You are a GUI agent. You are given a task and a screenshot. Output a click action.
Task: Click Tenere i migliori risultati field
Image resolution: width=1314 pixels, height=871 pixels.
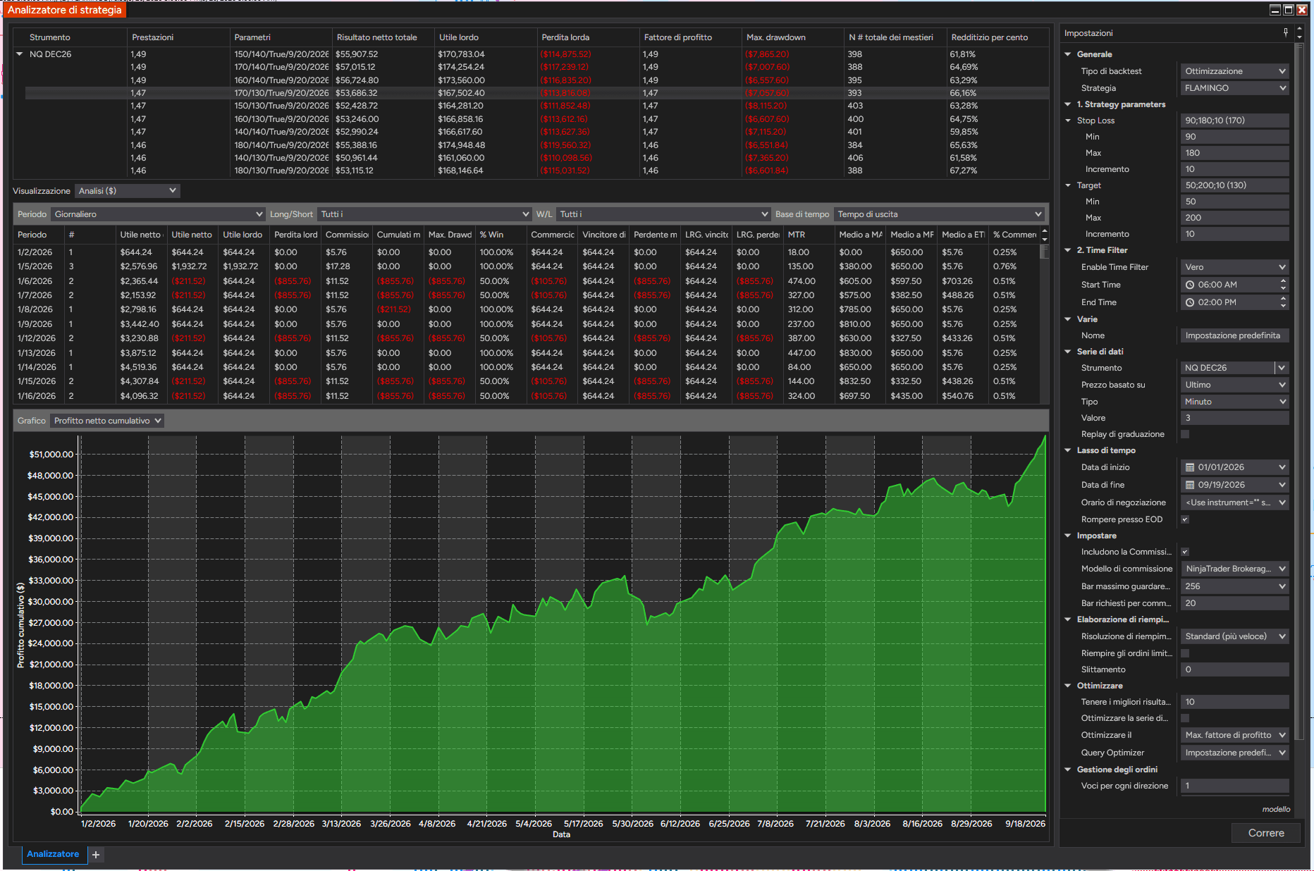pyautogui.click(x=1235, y=702)
